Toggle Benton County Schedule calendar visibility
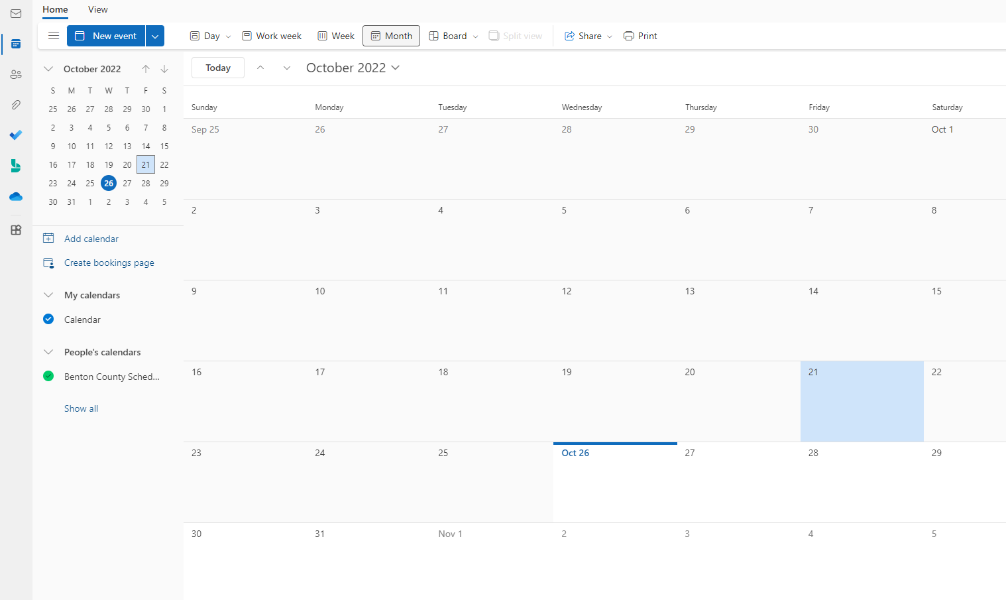1006x600 pixels. point(48,377)
